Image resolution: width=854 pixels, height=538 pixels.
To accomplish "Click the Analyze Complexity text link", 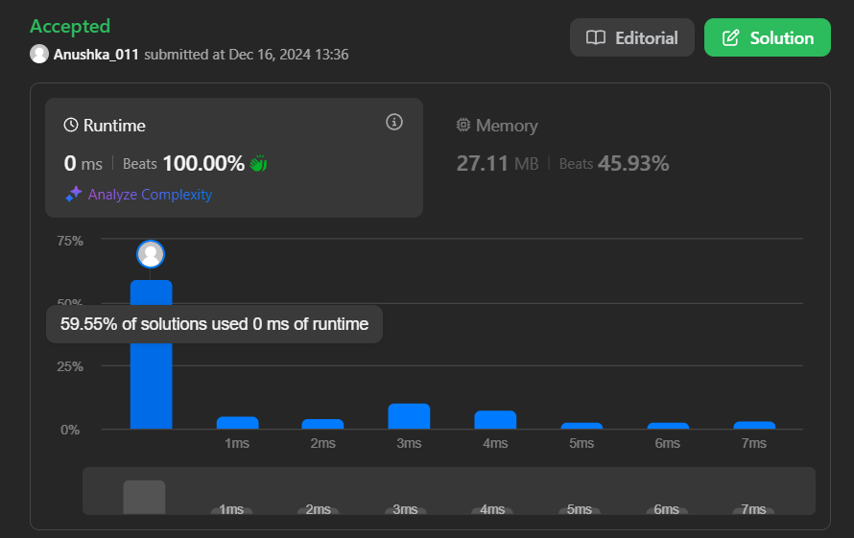I will coord(150,194).
